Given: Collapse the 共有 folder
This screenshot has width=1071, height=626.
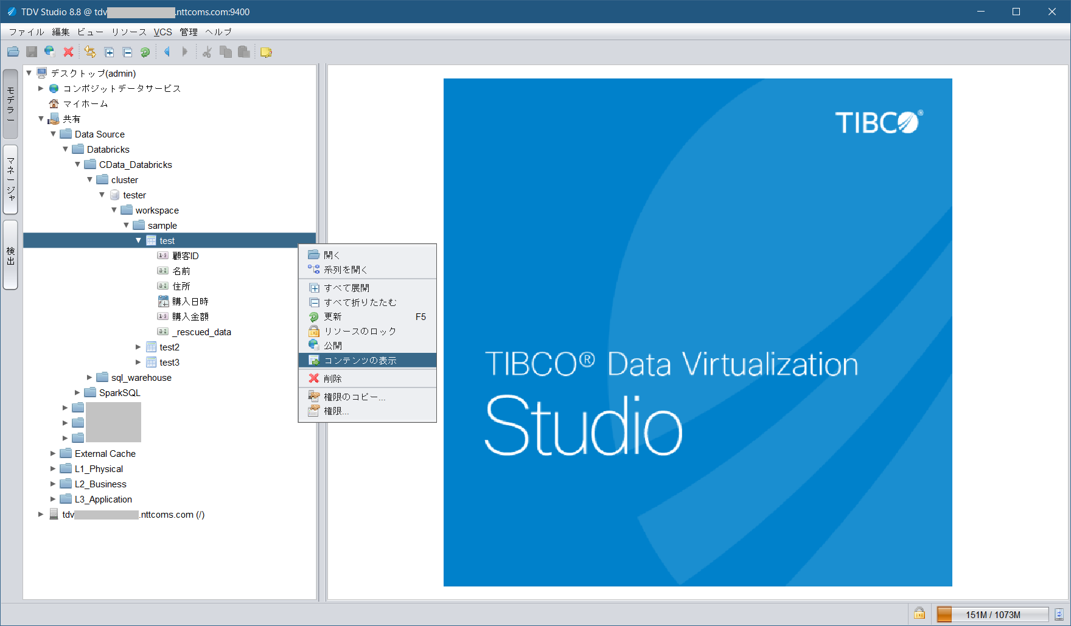Looking at the screenshot, I should point(41,119).
